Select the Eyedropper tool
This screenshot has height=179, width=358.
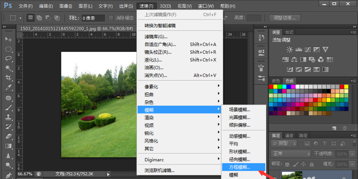[x=8, y=88]
